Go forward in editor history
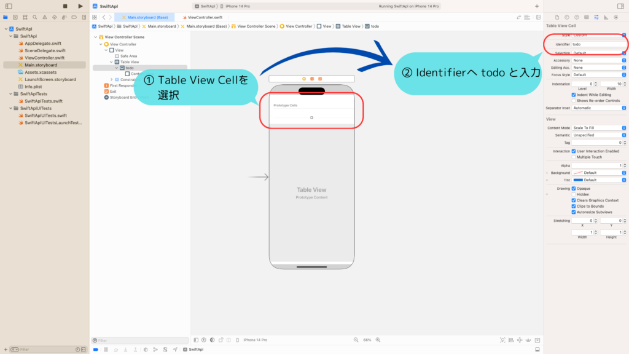This screenshot has width=629, height=354. tap(111, 17)
